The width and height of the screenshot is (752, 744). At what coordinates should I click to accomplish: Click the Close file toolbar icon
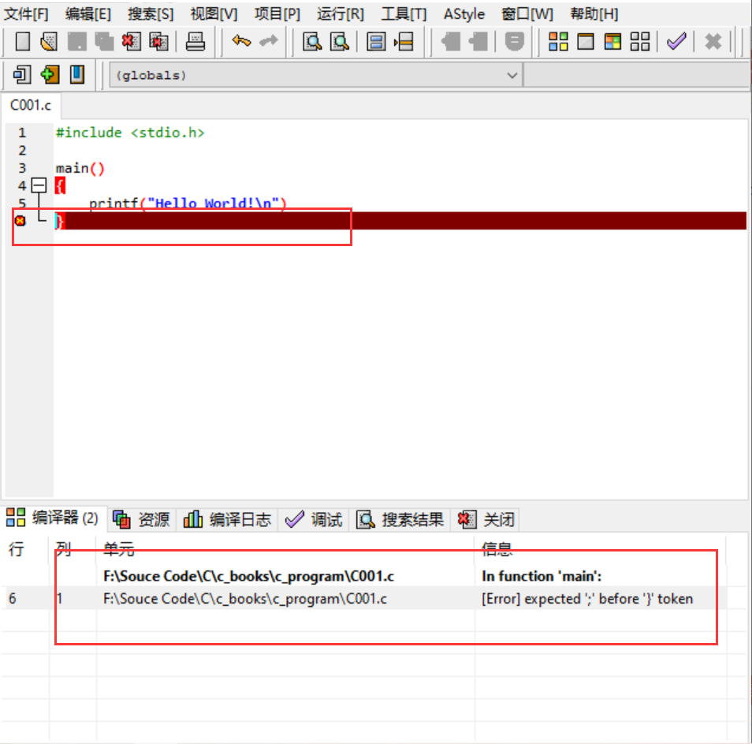(x=132, y=41)
